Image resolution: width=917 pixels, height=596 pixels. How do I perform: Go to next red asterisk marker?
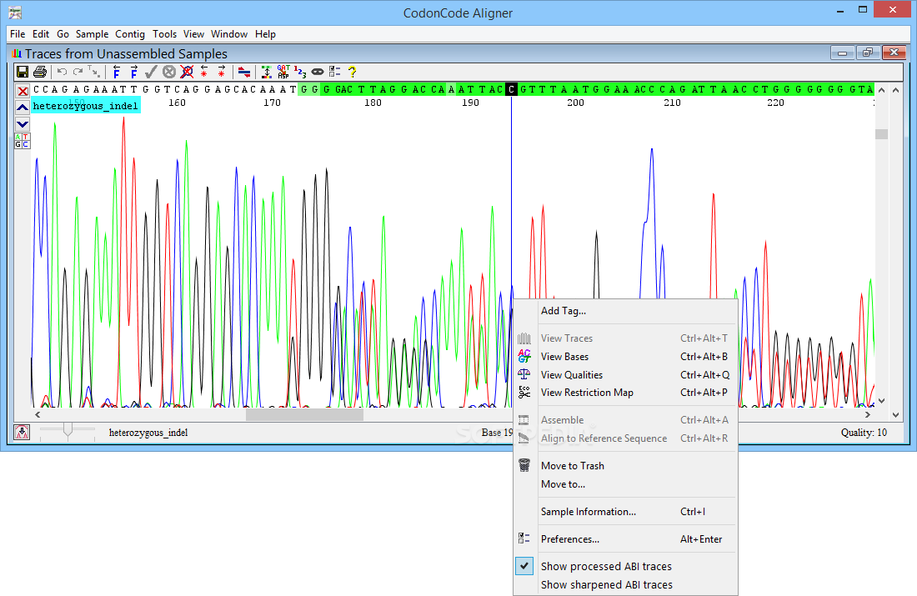(222, 72)
